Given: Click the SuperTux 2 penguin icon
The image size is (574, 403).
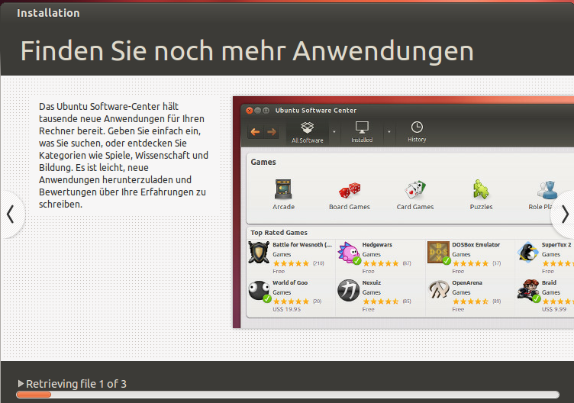Looking at the screenshot, I should pos(527,252).
